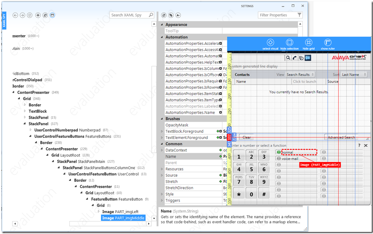Click the question mark help icon in dialpad
The height and width of the screenshot is (234, 373).
[x=359, y=145]
